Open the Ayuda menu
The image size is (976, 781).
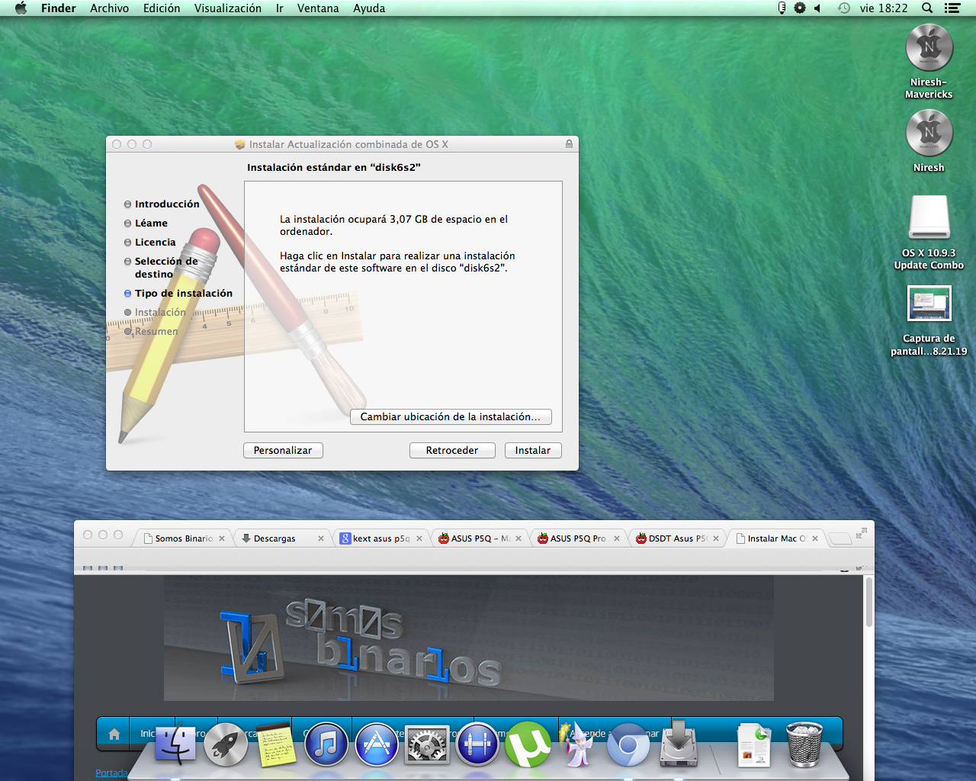369,8
